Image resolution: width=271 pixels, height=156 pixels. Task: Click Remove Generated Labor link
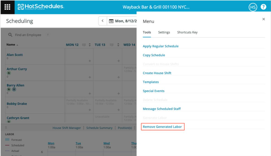click(162, 127)
